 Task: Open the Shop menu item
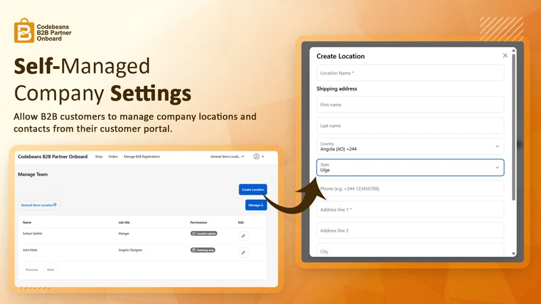[x=99, y=157]
